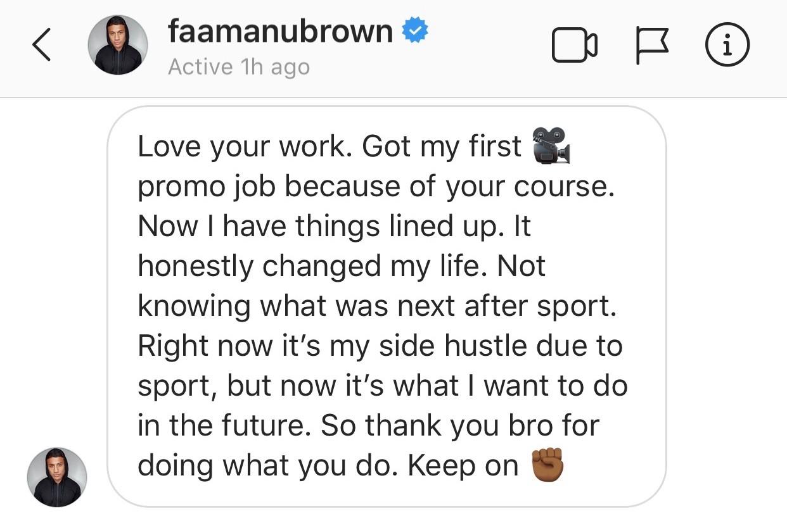Tap the movie camera emoji in message

[551, 146]
